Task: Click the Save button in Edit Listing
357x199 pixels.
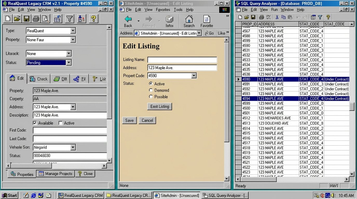Action: [x=129, y=120]
